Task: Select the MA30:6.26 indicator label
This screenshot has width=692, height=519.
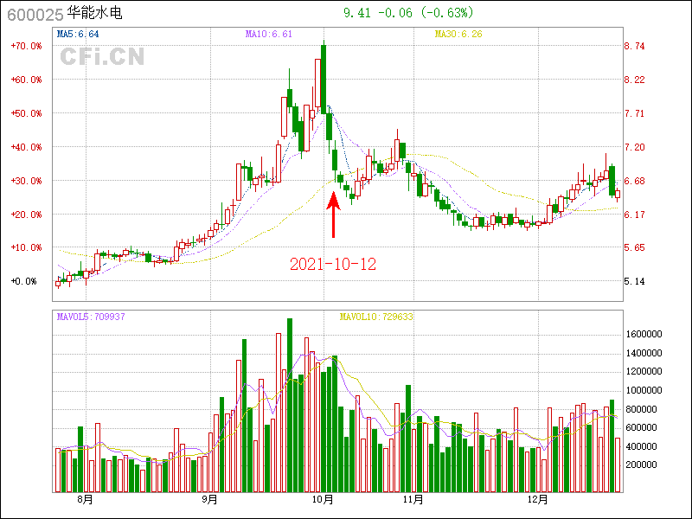Action: click(x=458, y=35)
